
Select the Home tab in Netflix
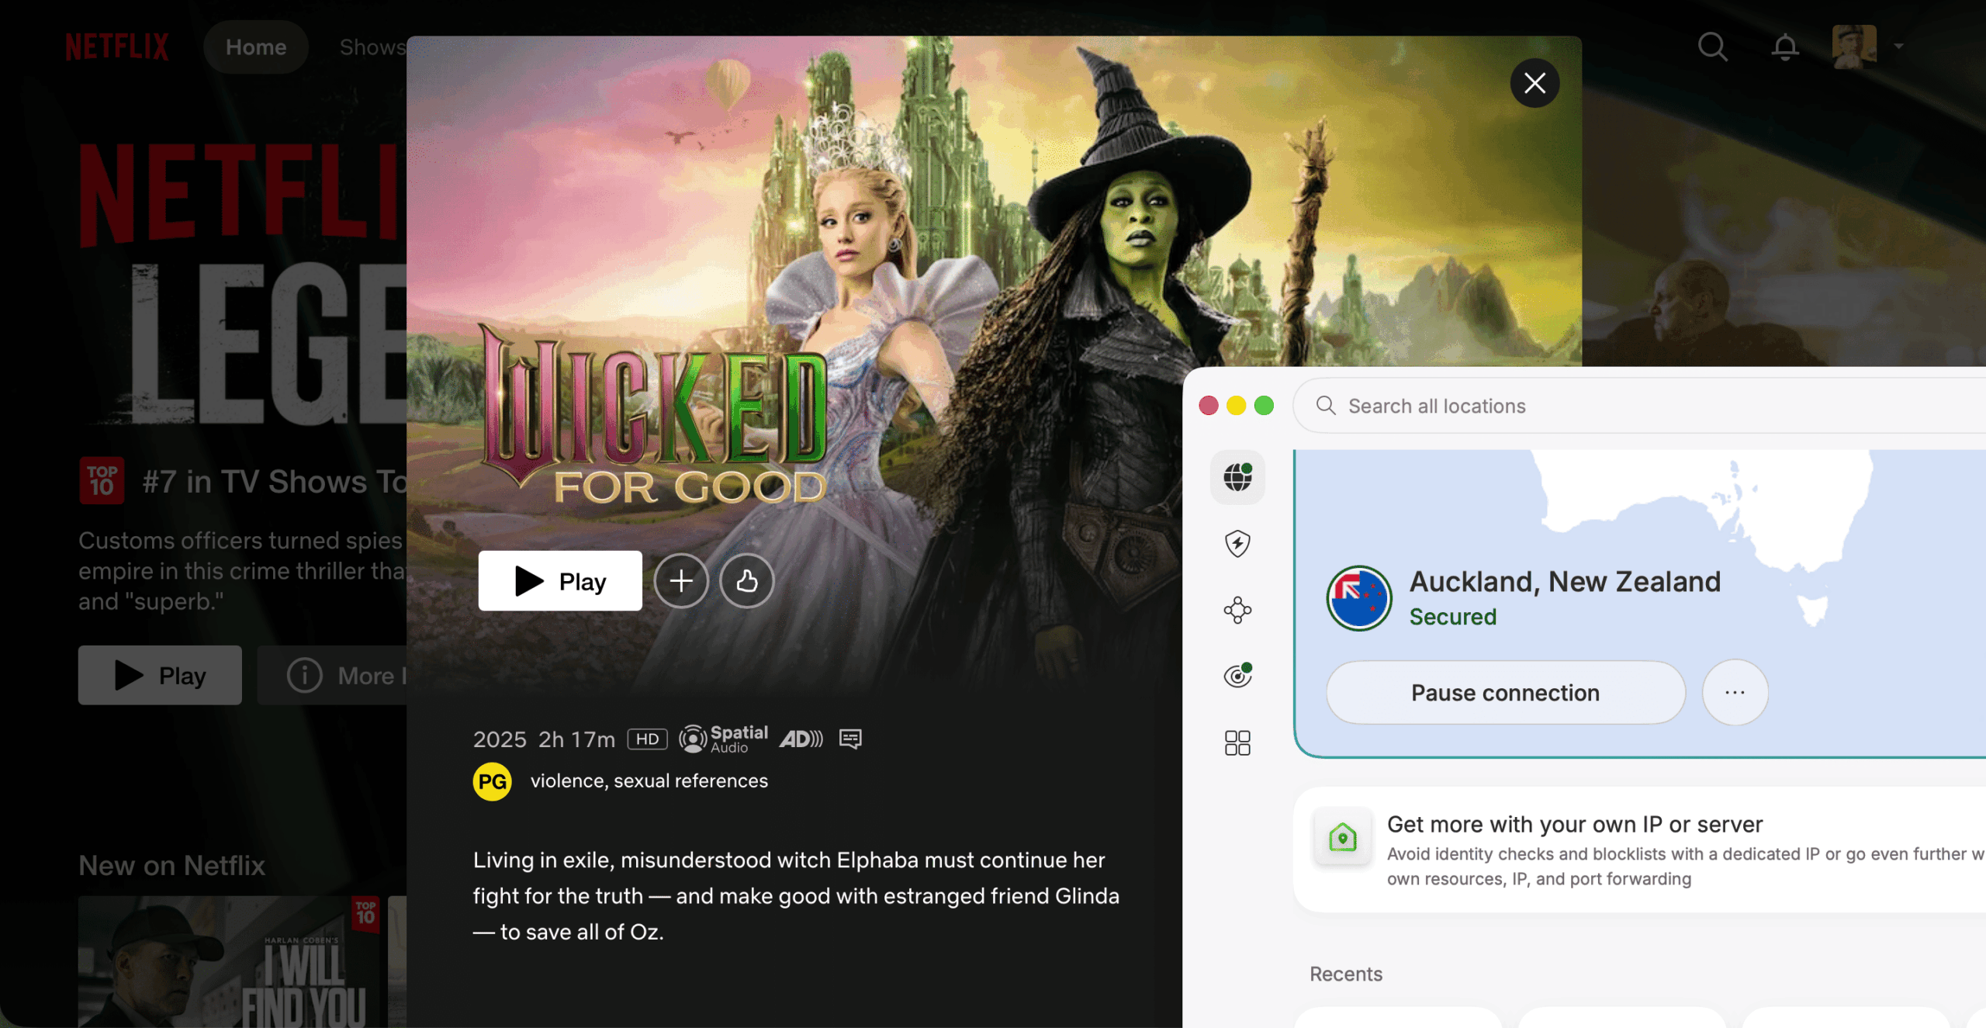point(256,47)
